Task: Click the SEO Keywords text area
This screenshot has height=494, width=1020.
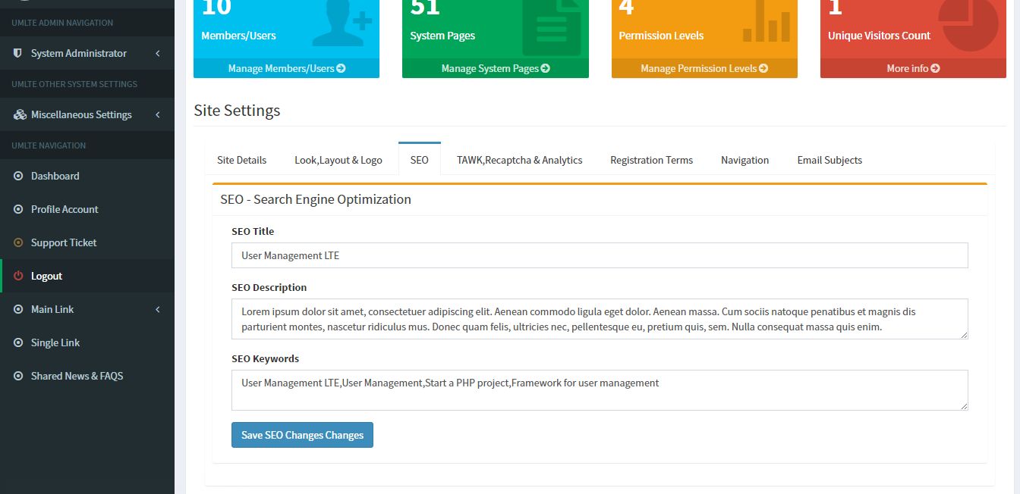Action: tap(599, 389)
